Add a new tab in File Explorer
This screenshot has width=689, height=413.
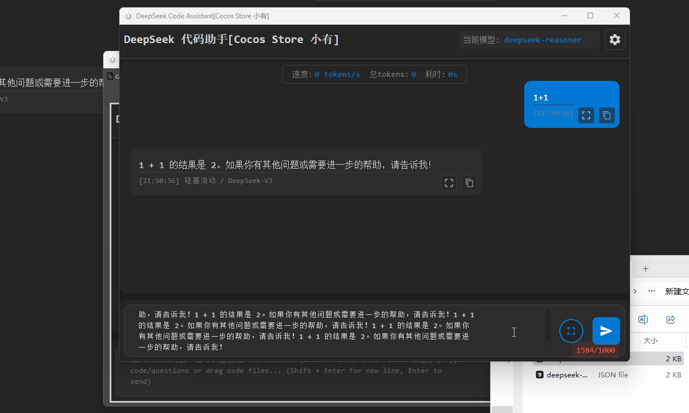point(645,268)
